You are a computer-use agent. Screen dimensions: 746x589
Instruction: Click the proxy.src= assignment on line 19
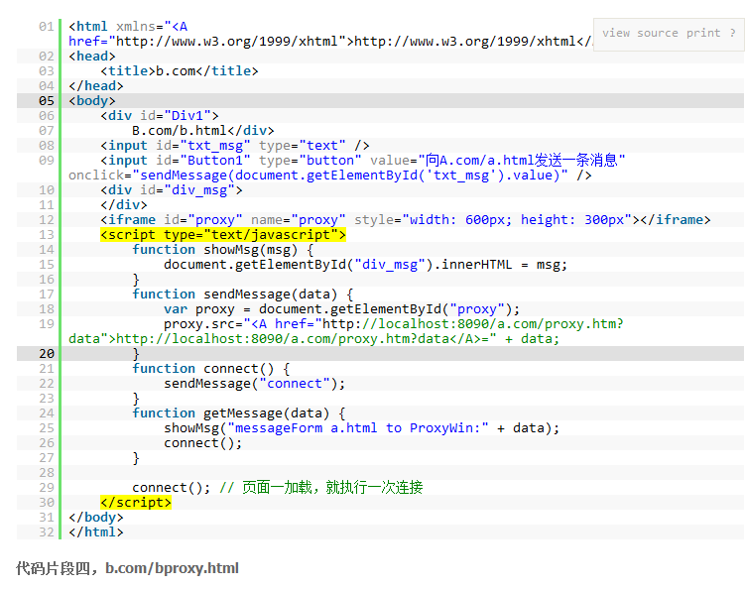coord(394,323)
